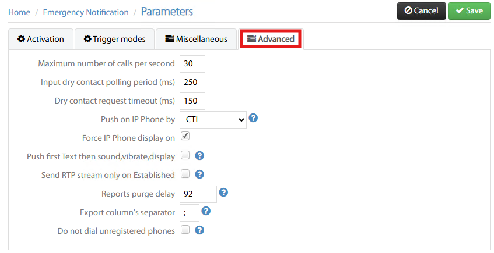Click help icon next to Push on IP Phone
Image resolution: width=494 pixels, height=253 pixels.
[x=253, y=118]
